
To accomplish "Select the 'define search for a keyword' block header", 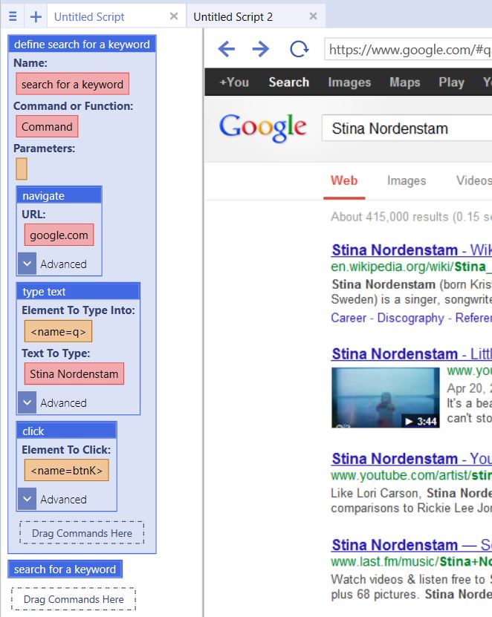I will [82, 44].
